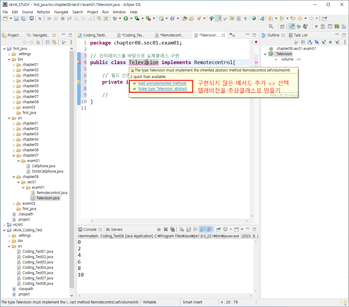
Task: Click the Open Web Browser globe icon
Action: pos(254,19)
